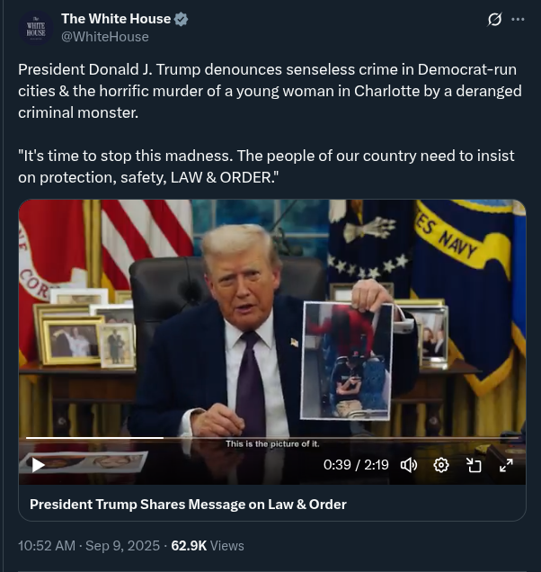Screen dimensions: 541x572
Task: Click the video progress bar
Action: (x=272, y=437)
